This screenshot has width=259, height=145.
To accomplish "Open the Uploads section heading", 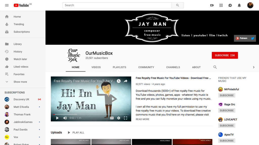I will click(56, 132).
